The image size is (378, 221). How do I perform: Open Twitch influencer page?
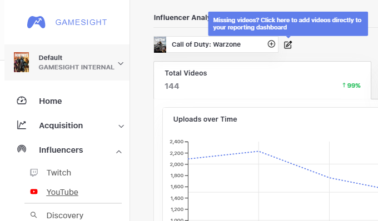tap(59, 173)
